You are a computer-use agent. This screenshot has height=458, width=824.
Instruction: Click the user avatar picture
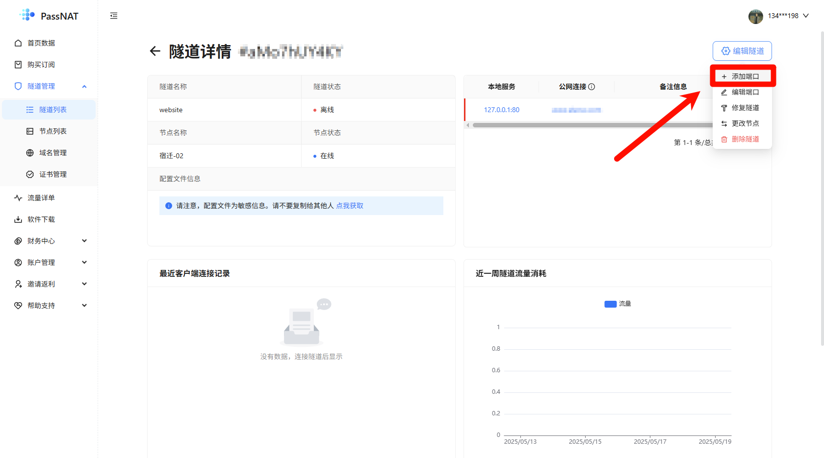755,16
